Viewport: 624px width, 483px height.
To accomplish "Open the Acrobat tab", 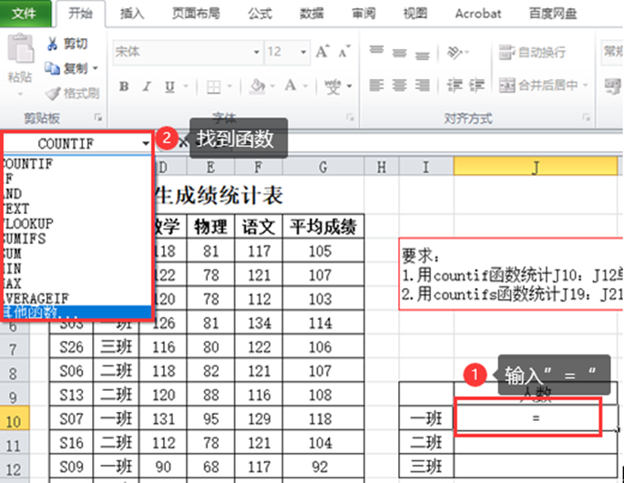I will point(478,14).
